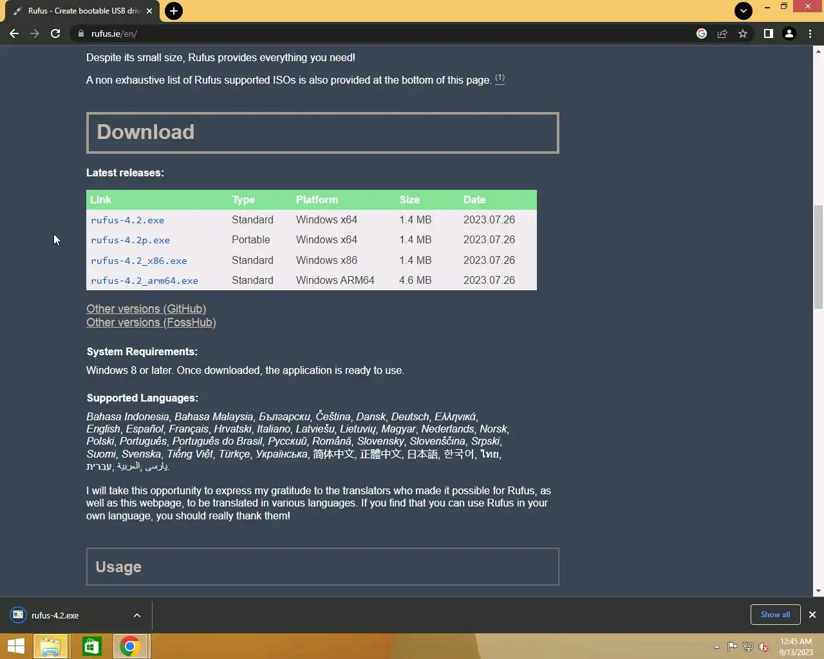This screenshot has height=659, width=824.
Task: Reload the Rufus page
Action: (55, 33)
